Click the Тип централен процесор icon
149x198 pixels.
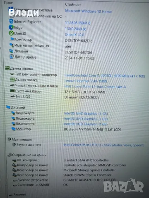(x=12, y=74)
